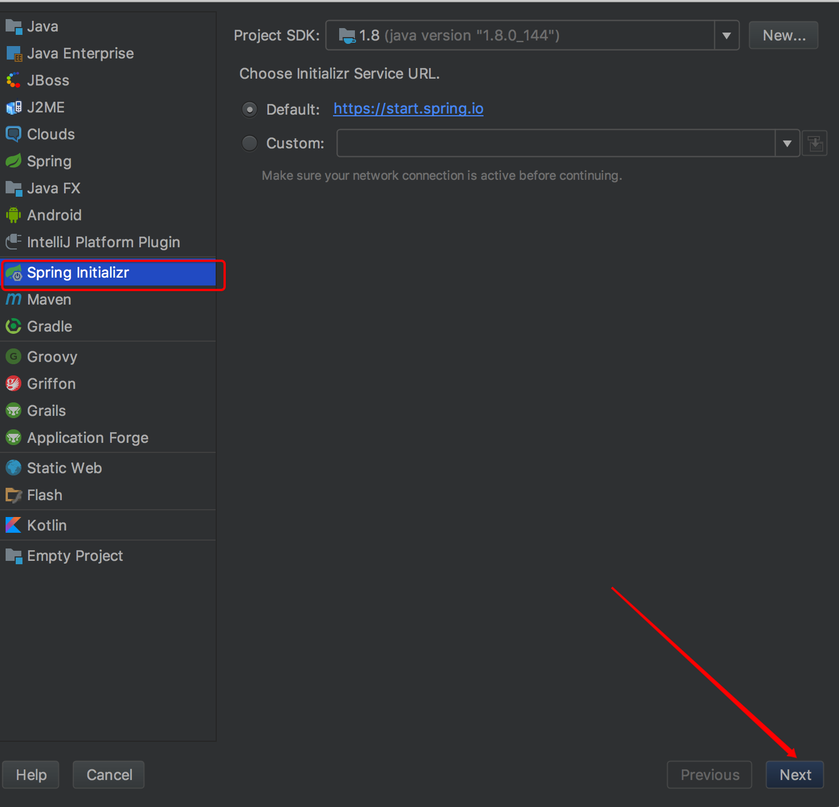The height and width of the screenshot is (807, 839).
Task: Click the Java project type icon
Action: point(13,26)
